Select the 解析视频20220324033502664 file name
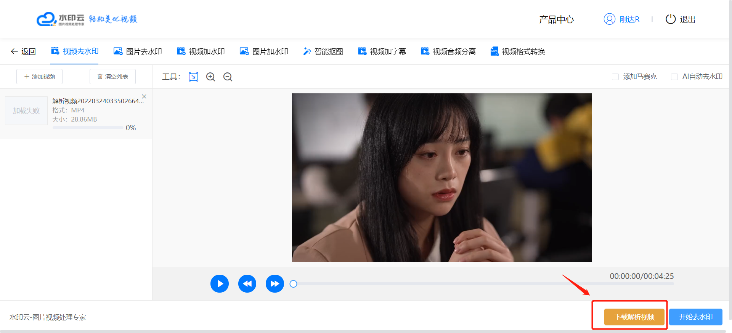The height and width of the screenshot is (333, 732). point(98,101)
